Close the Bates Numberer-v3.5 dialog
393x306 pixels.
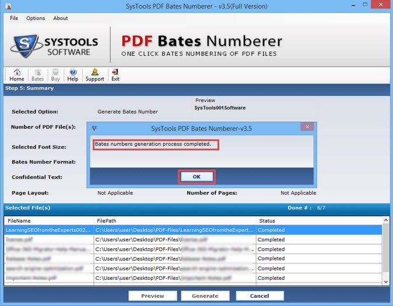pyautogui.click(x=307, y=126)
